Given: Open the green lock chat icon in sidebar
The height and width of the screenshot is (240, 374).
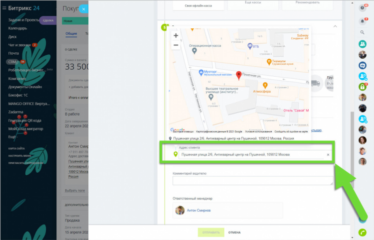Looking at the screenshot, I should pos(363,87).
